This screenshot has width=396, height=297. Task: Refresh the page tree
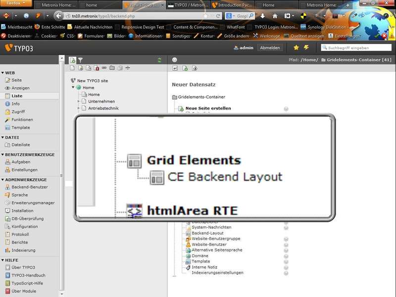coord(159,60)
